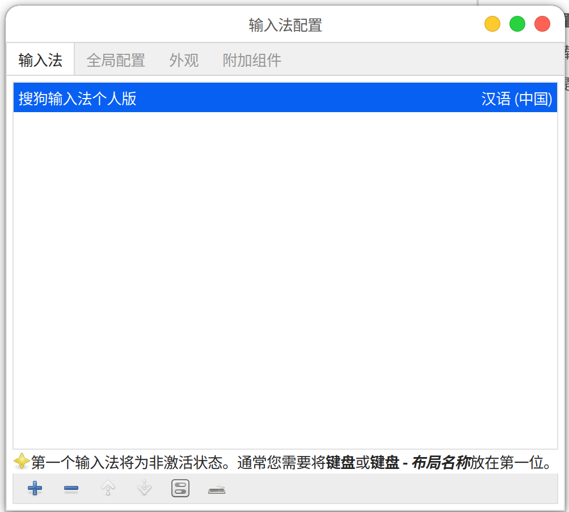Switch to the 输入法 tab
Viewport: 569px width, 512px height.
coord(40,60)
